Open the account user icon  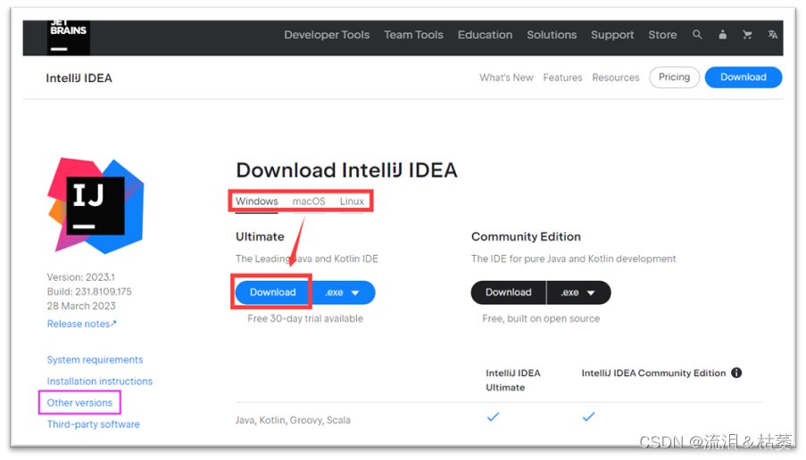pyautogui.click(x=722, y=35)
